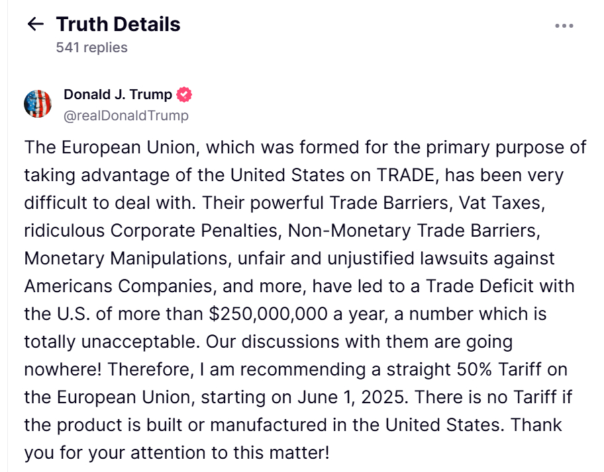The height and width of the screenshot is (472, 604).
Task: Click the 541 replies count
Action: pos(91,48)
